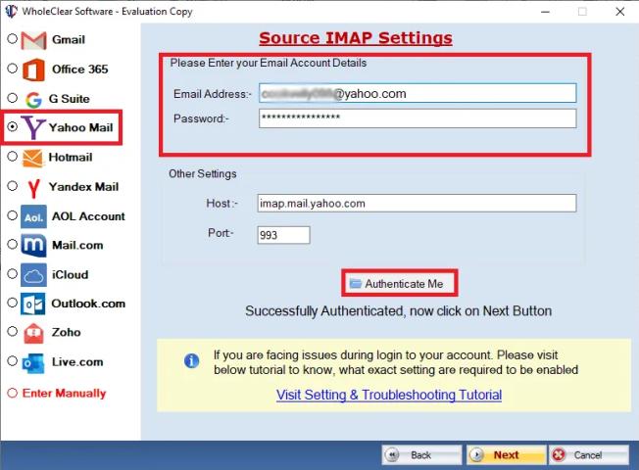Focus the Password input field
This screenshot has width=639, height=470.
[x=418, y=118]
